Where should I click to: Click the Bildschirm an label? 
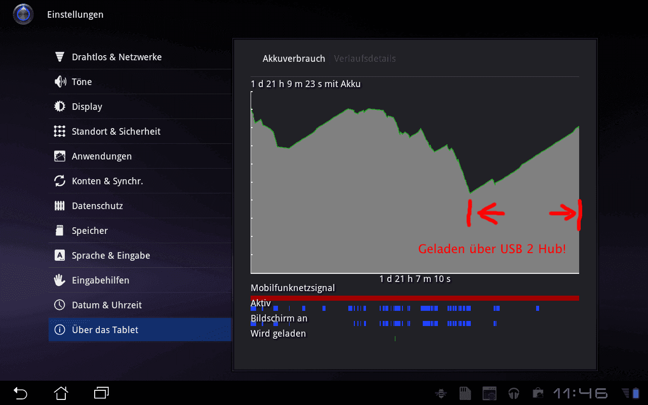click(279, 318)
